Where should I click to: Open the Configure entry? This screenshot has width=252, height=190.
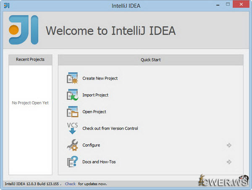click(91, 145)
